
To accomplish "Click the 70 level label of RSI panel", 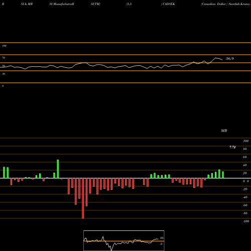I will pos(4,58).
